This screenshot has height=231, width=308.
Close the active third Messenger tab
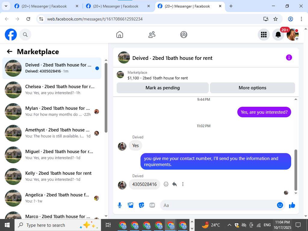pyautogui.click(x=220, y=6)
